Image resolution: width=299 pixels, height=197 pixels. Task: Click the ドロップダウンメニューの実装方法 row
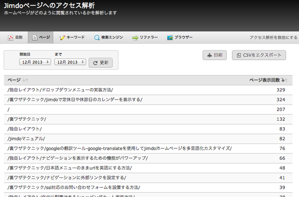[x=148, y=90]
